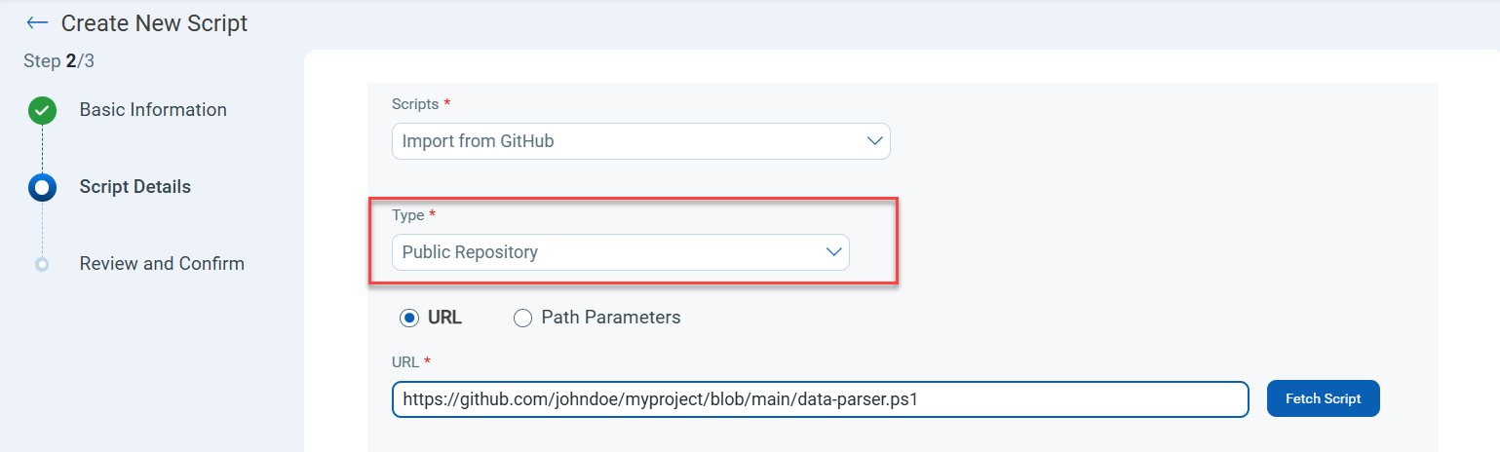Click the Scripts field label
Screen dimensions: 1500x452
[x=416, y=104]
